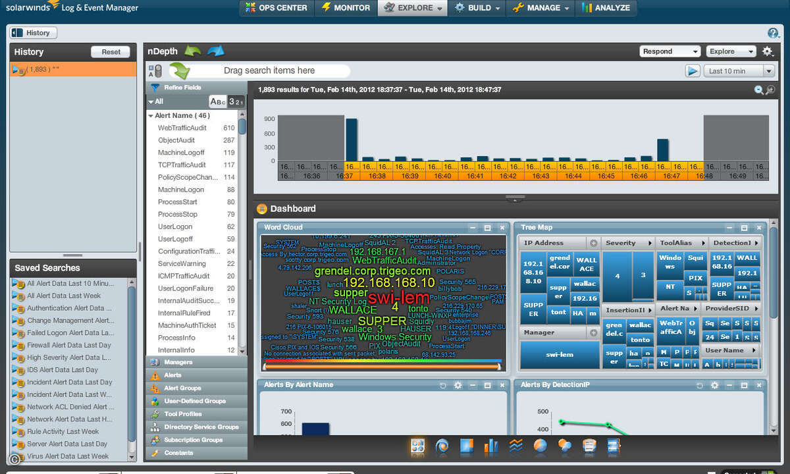Click the circle icon next to IP Address header
The width and height of the screenshot is (790, 474).
tap(593, 243)
